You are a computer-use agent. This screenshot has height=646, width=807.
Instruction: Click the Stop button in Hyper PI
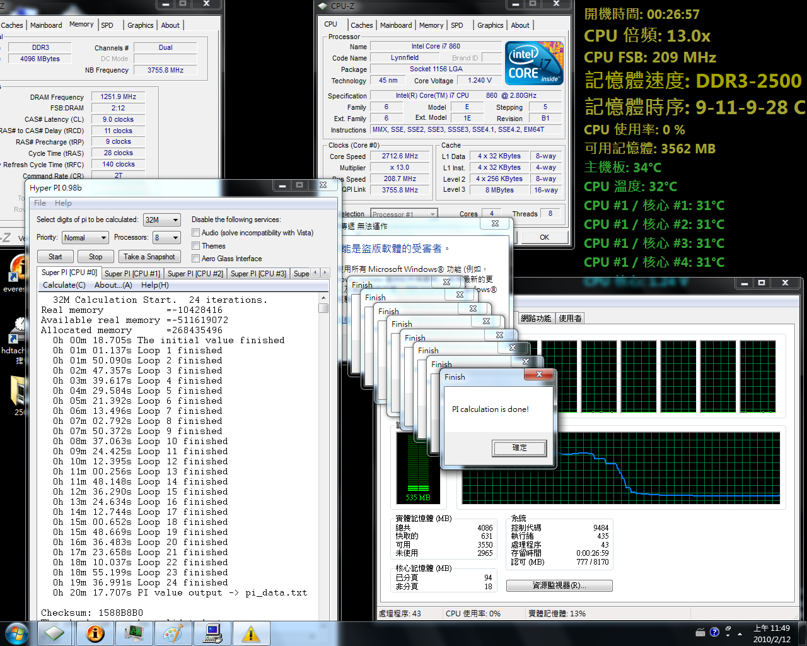(95, 257)
